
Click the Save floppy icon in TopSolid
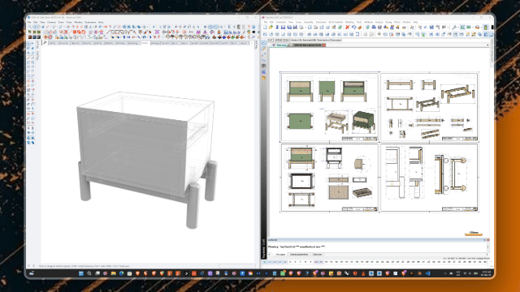(284, 27)
